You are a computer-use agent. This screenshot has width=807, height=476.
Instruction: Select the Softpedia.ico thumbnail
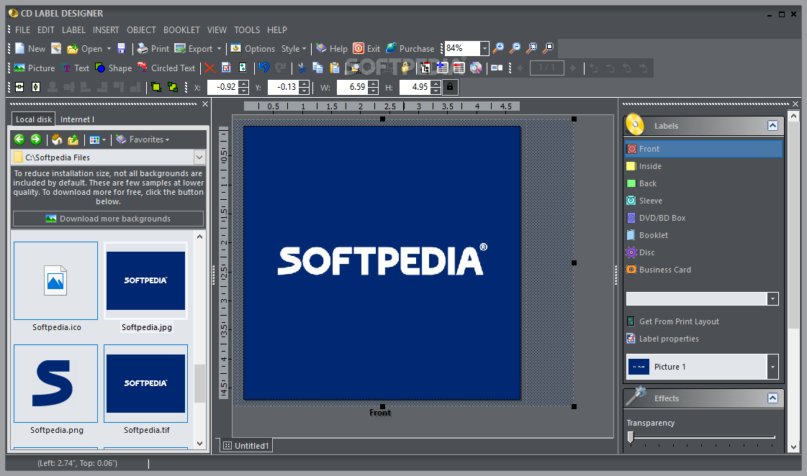[x=56, y=280]
